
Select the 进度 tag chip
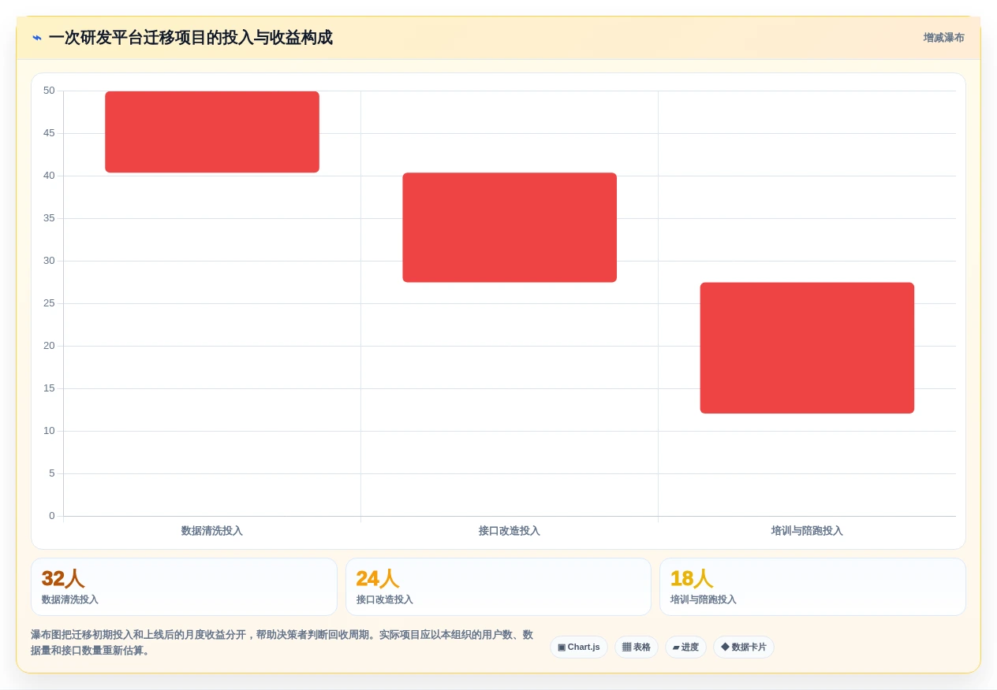[685, 647]
